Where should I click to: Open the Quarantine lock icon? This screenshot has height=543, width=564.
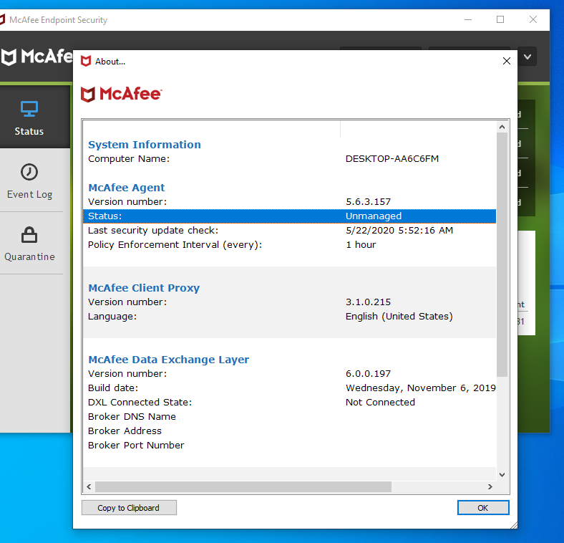pos(29,235)
